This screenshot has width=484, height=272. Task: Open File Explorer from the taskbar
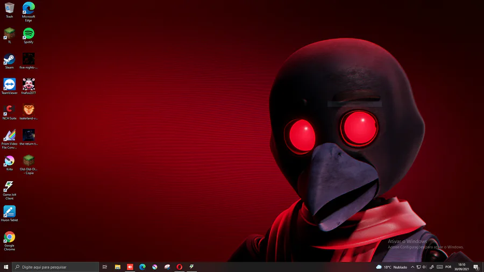tap(118, 267)
